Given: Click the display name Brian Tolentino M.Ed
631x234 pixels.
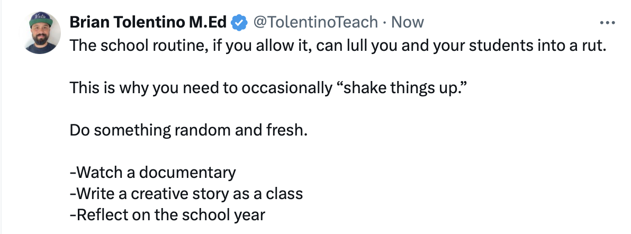Looking at the screenshot, I should click(149, 22).
